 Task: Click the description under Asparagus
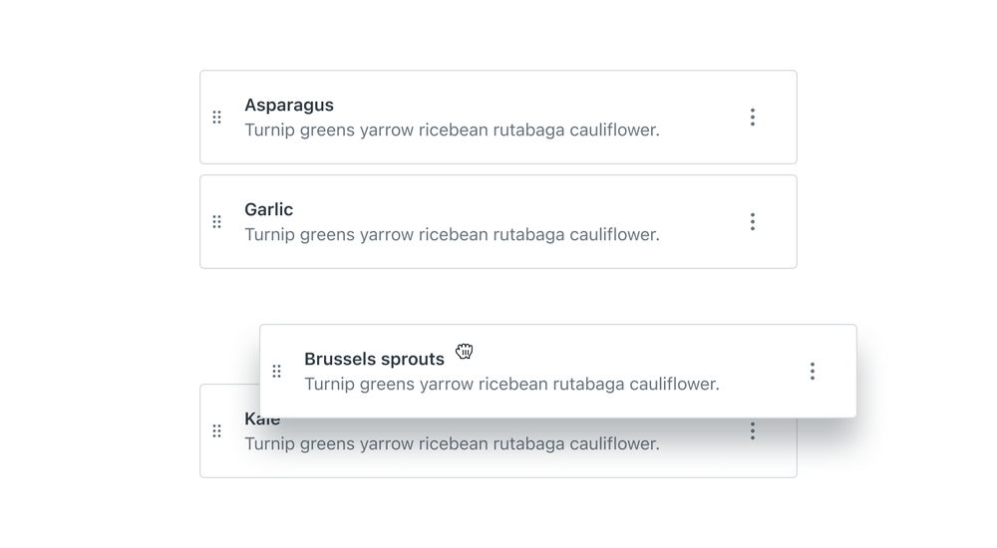452,130
